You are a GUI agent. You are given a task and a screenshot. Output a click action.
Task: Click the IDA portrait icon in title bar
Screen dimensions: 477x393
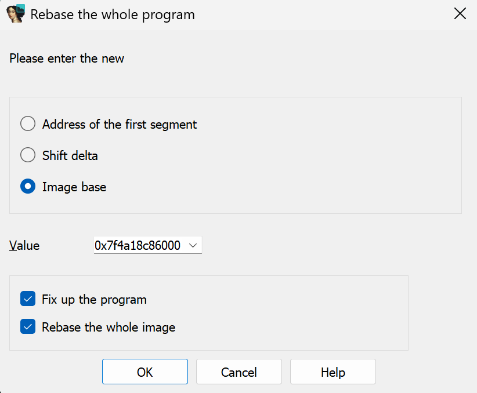[x=16, y=14]
